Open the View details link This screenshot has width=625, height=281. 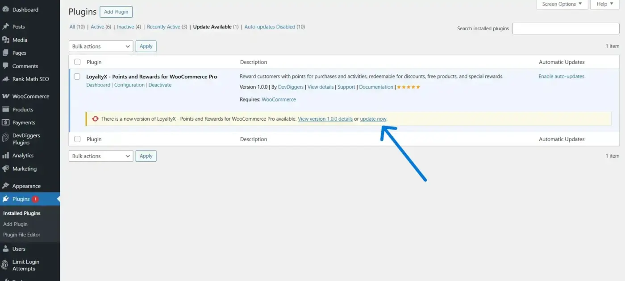pos(321,87)
